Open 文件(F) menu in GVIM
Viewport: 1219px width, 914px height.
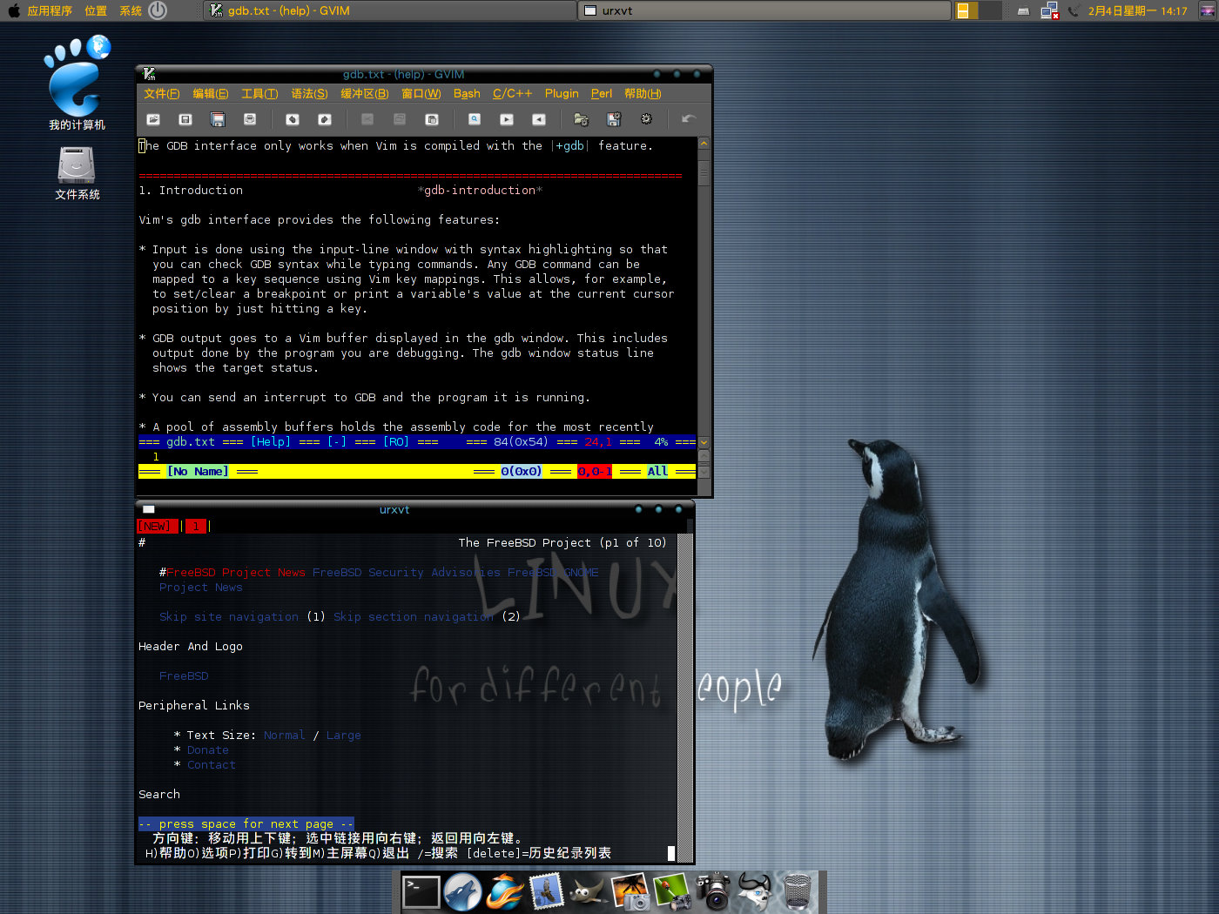click(x=162, y=94)
